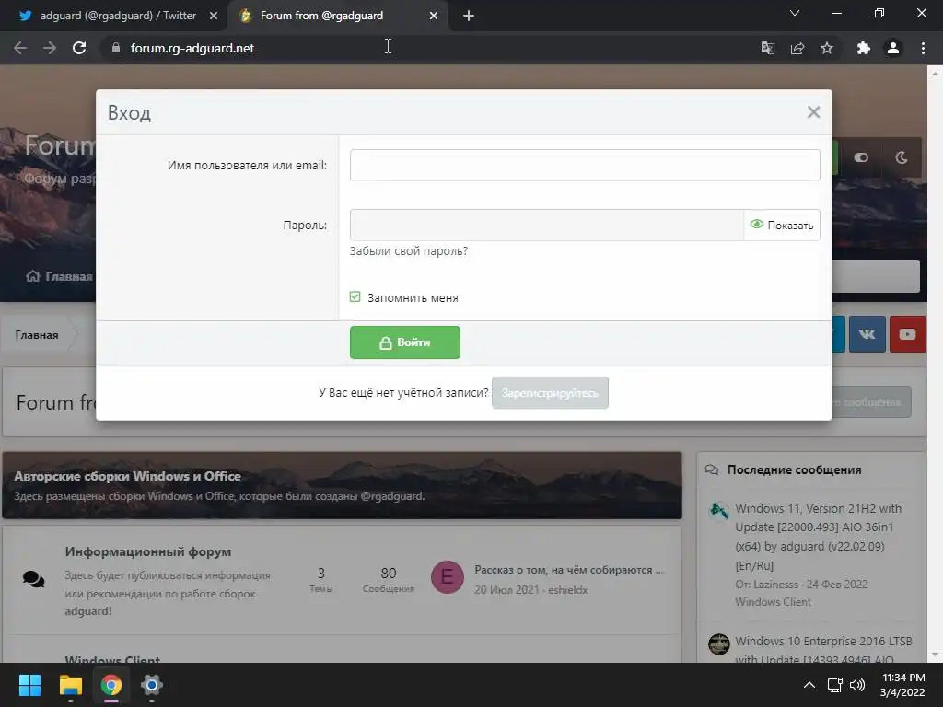The image size is (943, 707).
Task: Click the username or email input field
Action: pyautogui.click(x=585, y=165)
